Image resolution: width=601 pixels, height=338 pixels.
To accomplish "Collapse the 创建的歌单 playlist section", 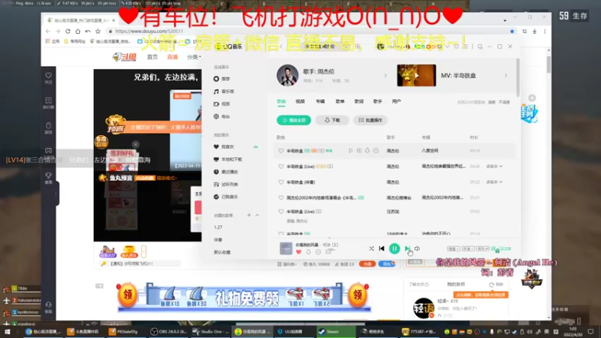I will click(257, 216).
